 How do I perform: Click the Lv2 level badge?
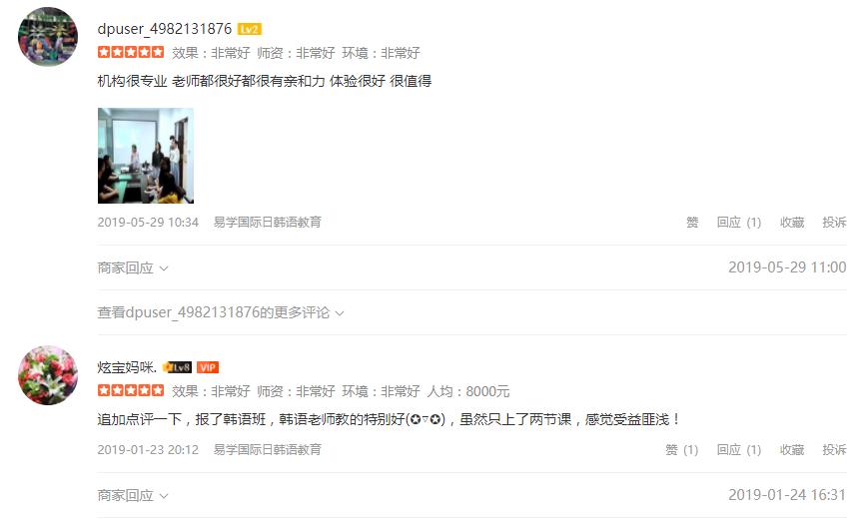click(250, 29)
